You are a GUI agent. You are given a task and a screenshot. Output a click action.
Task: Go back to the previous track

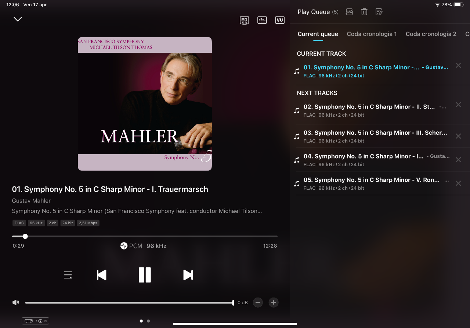point(102,275)
